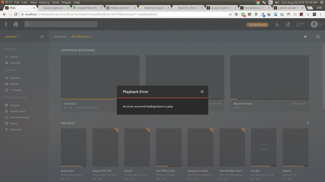Open Status in the sidebar
This screenshot has height=182, width=325.
pyautogui.click(x=14, y=57)
